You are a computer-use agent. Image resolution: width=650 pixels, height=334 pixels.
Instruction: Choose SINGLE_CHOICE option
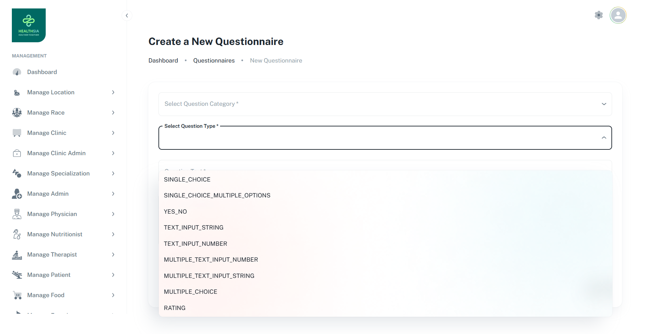click(187, 180)
